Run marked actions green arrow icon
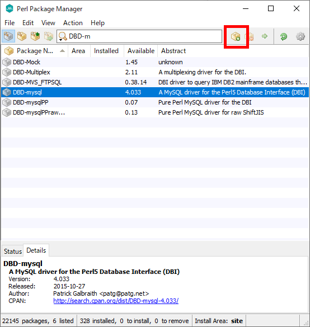The width and height of the screenshot is (310, 327). tap(265, 36)
